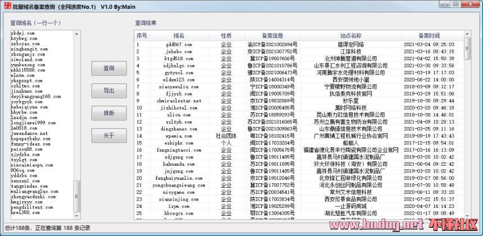Sort by 站点名称 column header

[350, 36]
